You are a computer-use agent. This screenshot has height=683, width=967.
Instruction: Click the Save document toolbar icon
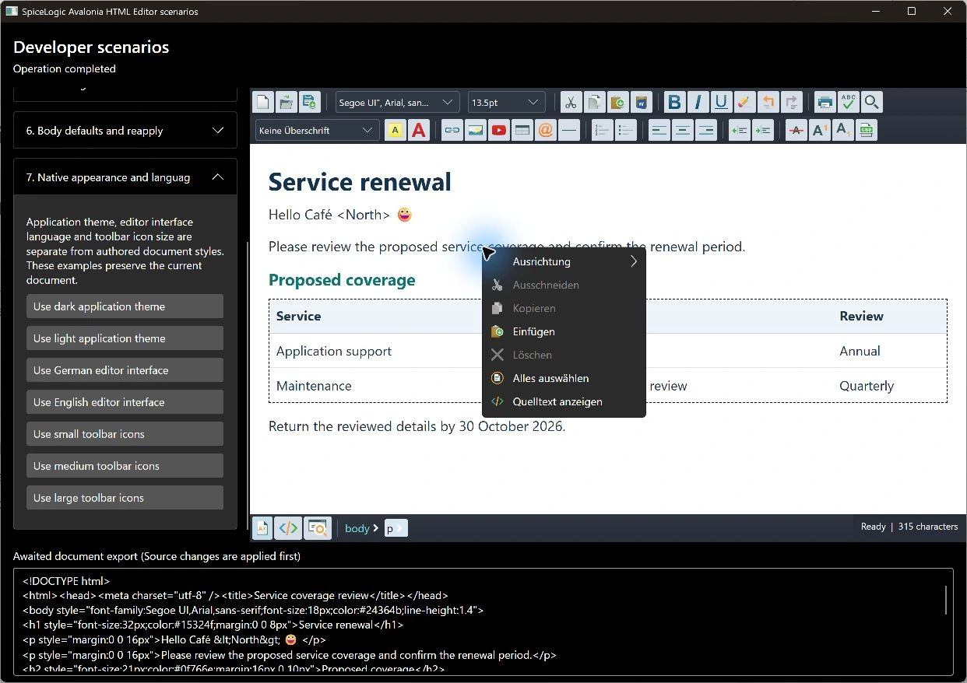tap(309, 102)
